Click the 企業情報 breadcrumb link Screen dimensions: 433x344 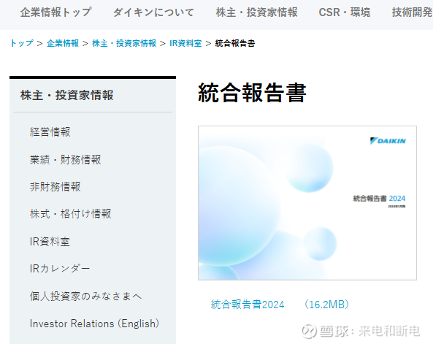point(63,43)
